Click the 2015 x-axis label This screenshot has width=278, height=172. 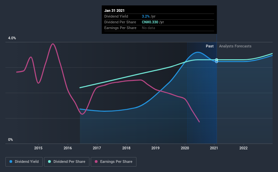point(38,148)
